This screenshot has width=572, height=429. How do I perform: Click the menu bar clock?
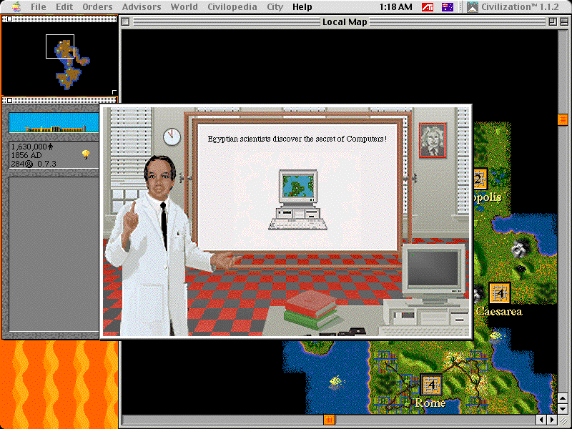click(396, 7)
